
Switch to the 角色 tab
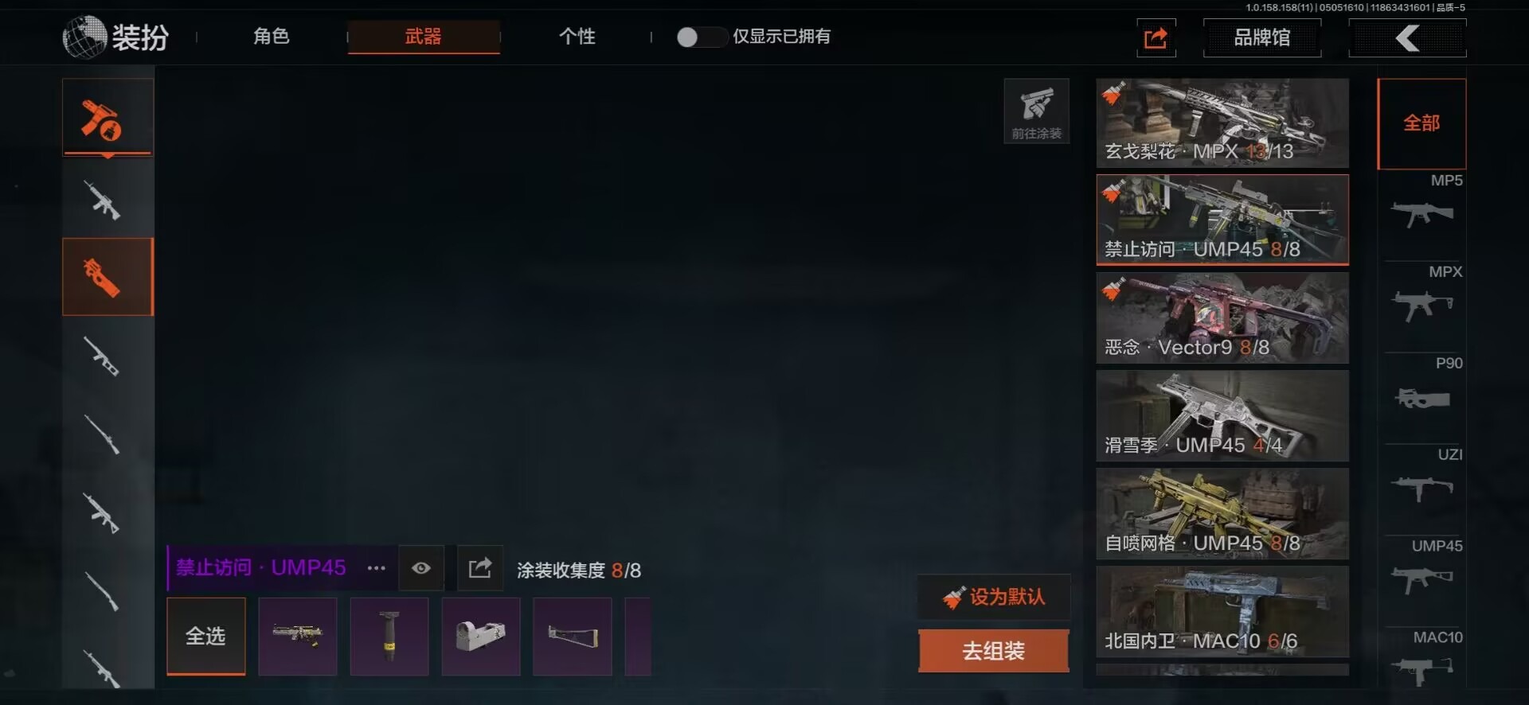[x=272, y=37]
